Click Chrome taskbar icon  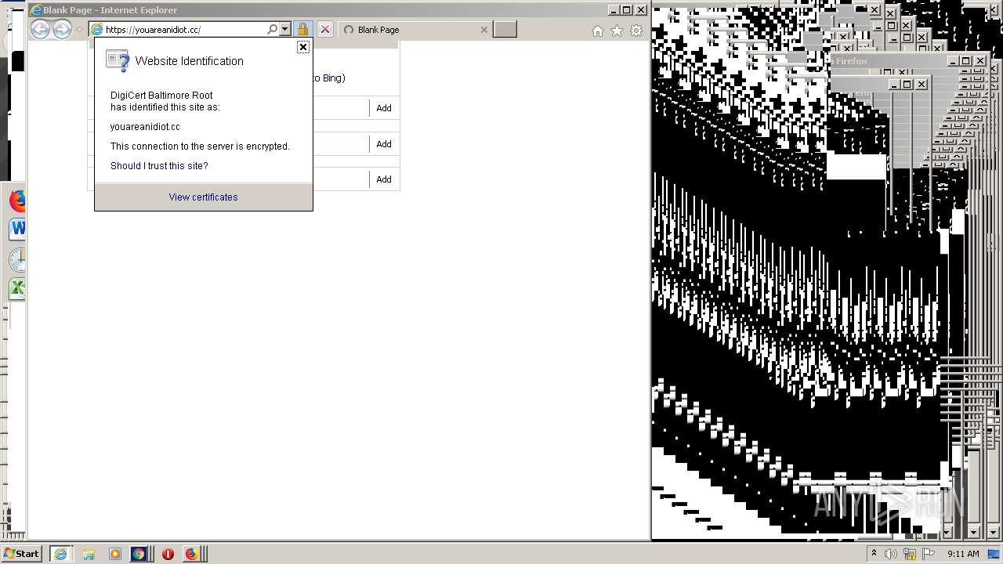139,554
